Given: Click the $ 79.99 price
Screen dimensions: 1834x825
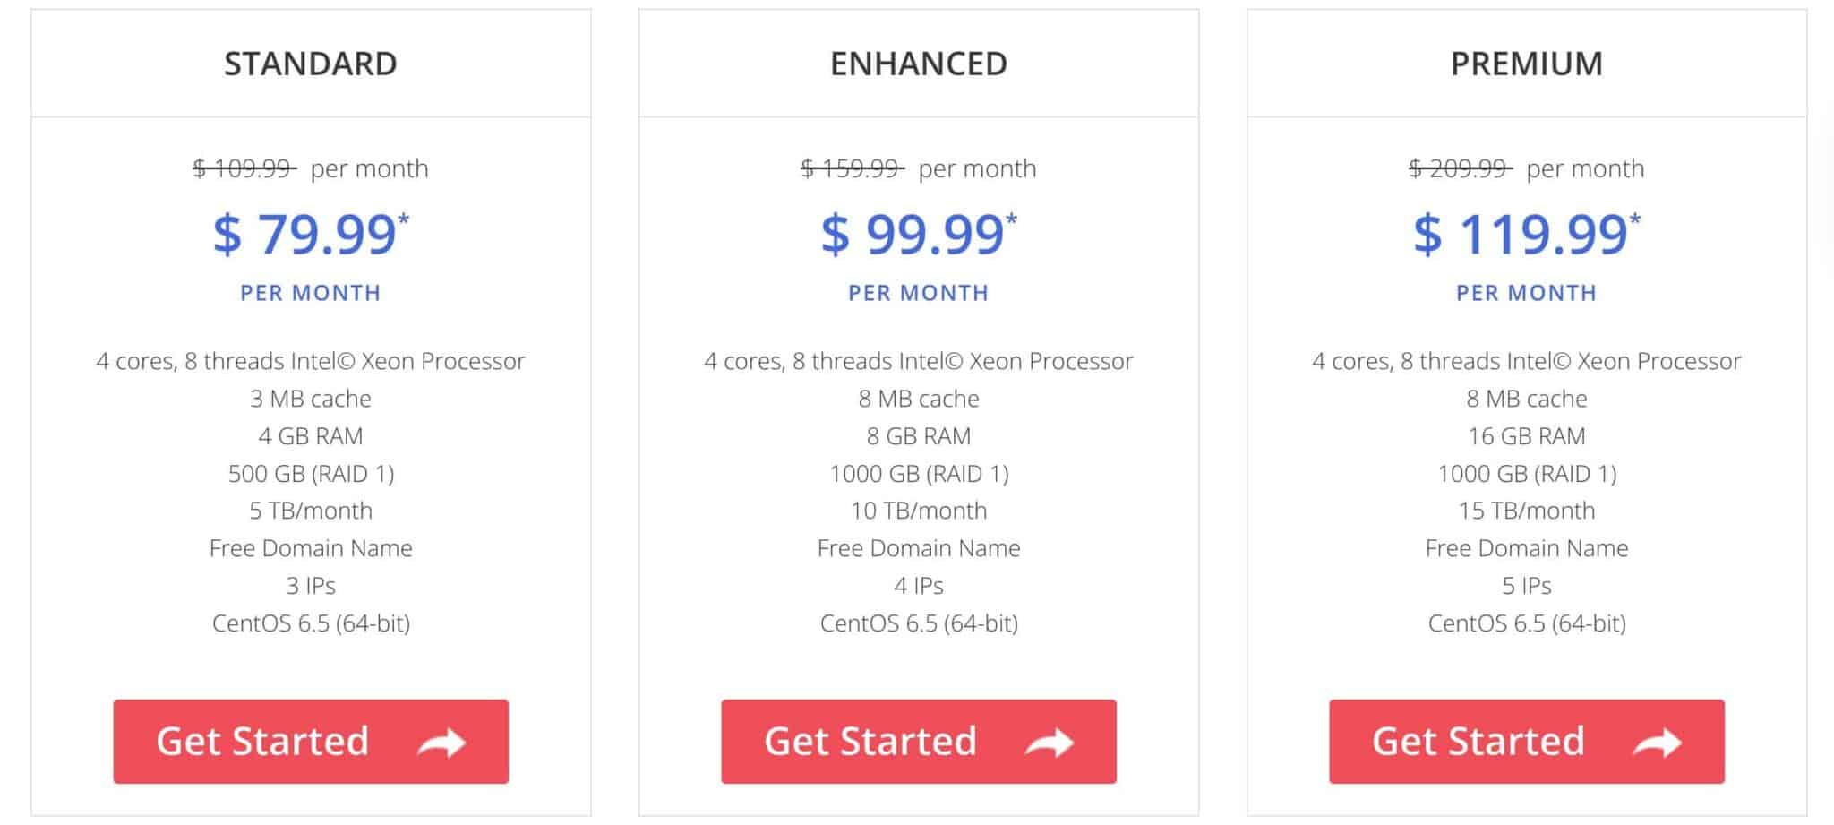Looking at the screenshot, I should 304,235.
